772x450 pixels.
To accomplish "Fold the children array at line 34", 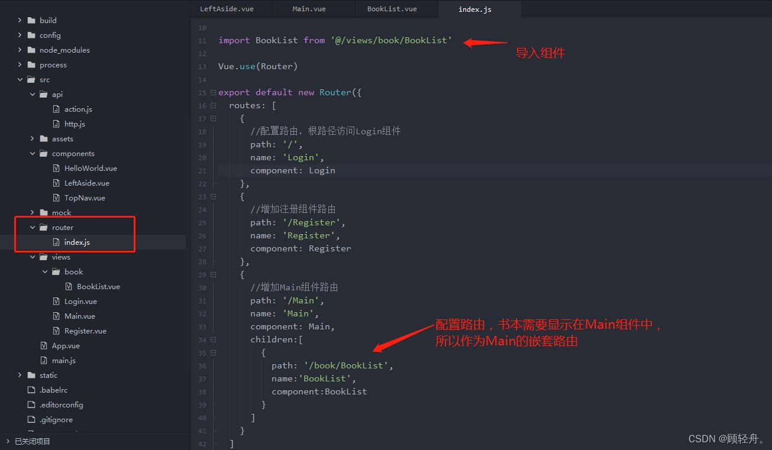I will (213, 340).
